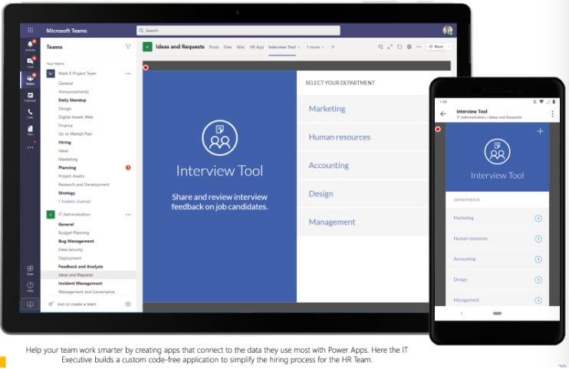The width and height of the screenshot is (569, 369).
Task: Expand the tab to full screen
Action: [390, 47]
